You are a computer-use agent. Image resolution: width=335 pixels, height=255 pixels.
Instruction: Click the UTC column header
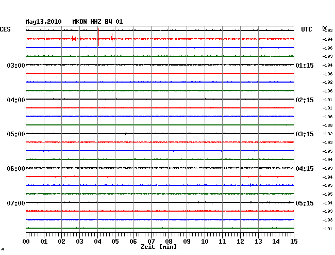pos(306,29)
